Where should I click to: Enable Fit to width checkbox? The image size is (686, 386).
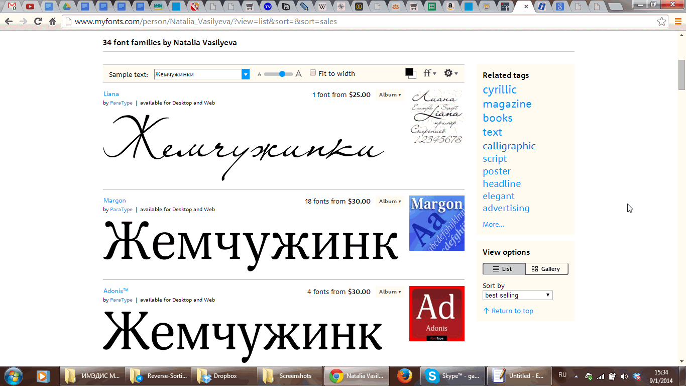[313, 73]
